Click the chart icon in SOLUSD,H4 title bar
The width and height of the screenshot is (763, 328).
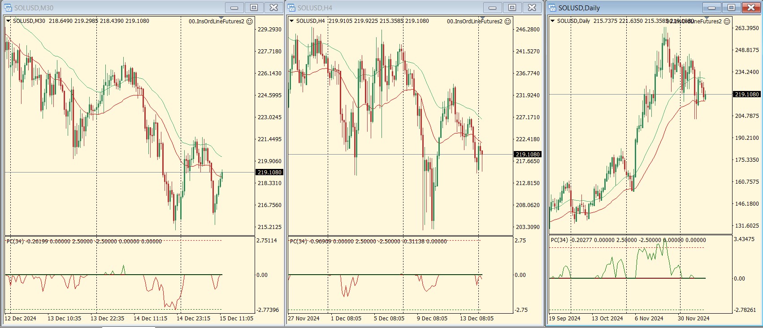point(291,8)
